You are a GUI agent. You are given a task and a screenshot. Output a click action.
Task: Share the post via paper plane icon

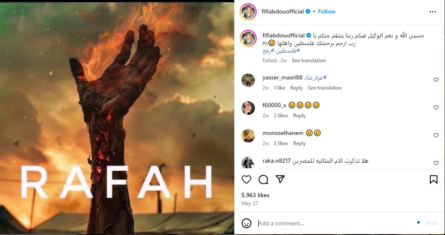tap(280, 179)
